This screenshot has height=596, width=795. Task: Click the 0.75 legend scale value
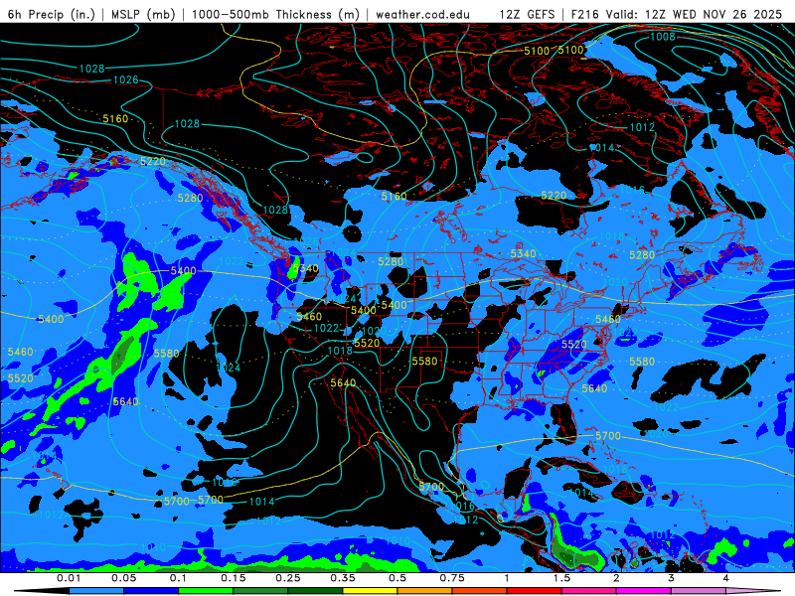point(452,578)
